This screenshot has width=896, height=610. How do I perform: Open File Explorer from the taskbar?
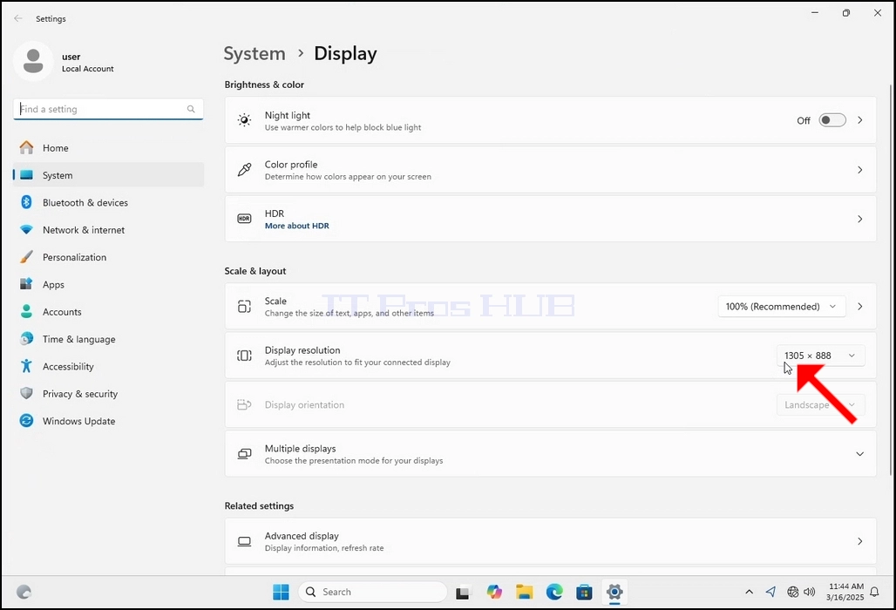coord(524,592)
